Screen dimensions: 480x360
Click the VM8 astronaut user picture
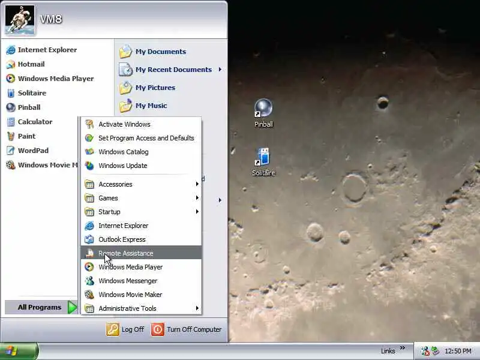(x=20, y=20)
